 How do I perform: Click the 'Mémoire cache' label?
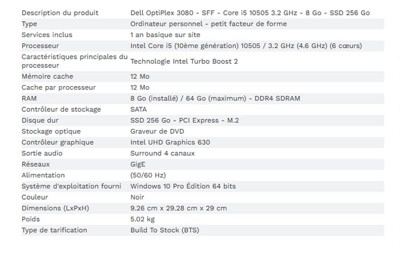[x=47, y=76]
